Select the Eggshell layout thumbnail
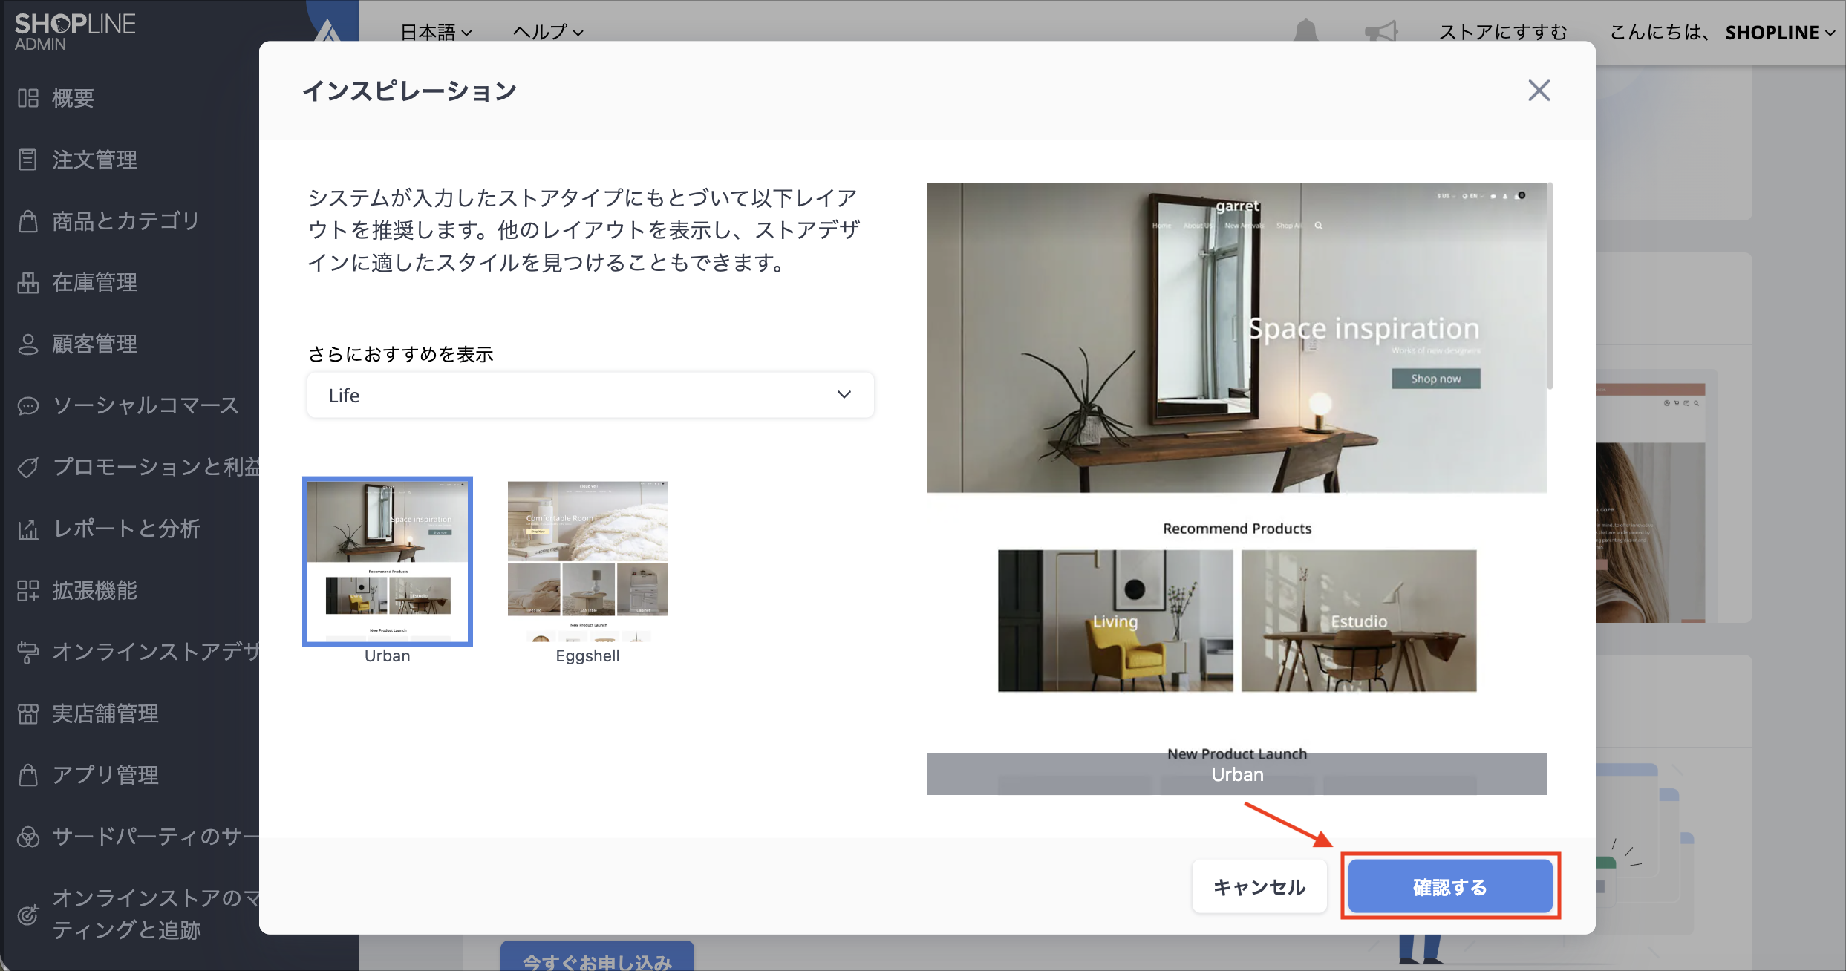This screenshot has width=1846, height=971. [x=588, y=561]
